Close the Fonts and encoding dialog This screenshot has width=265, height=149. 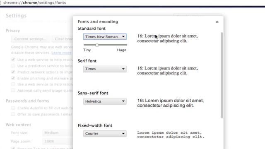[x=217, y=22]
